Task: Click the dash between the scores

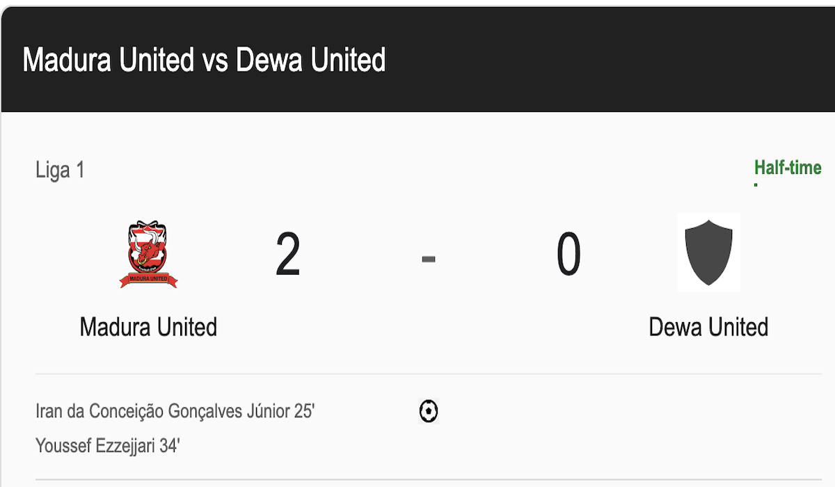Action: point(429,259)
